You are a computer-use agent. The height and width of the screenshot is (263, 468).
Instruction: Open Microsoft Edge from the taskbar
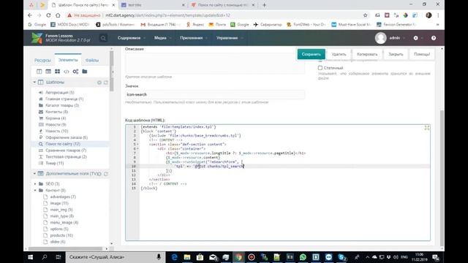click(x=174, y=257)
